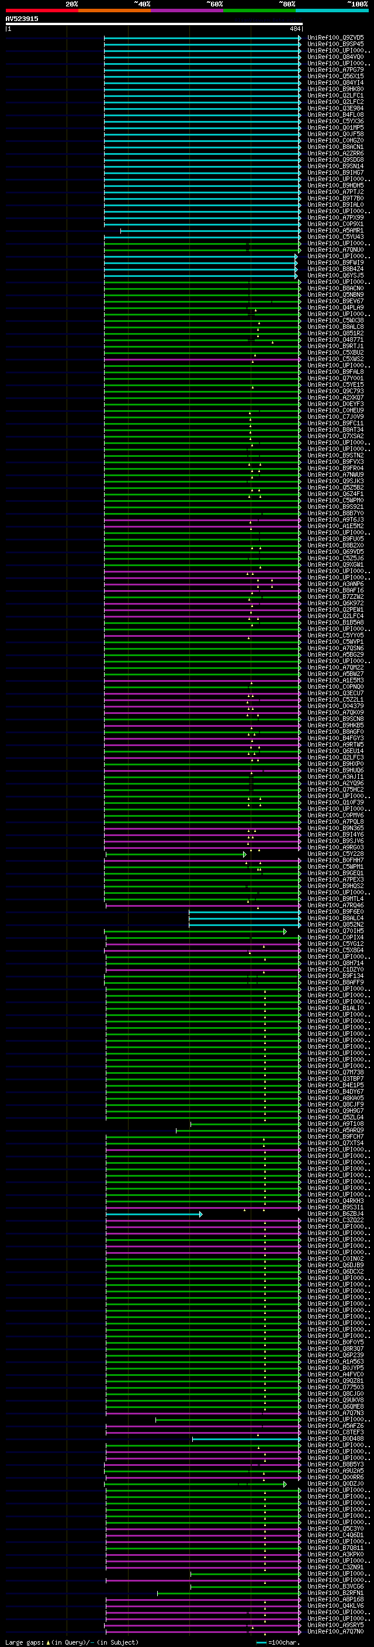The image size is (374, 1647).
Task: Click UniRef100_Q9SDG8 label
Action: tap(335, 160)
